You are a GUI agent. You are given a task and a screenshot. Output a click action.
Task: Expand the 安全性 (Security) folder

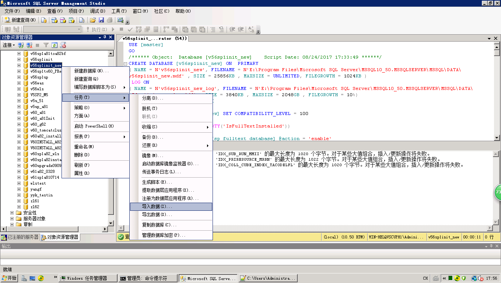point(12,213)
